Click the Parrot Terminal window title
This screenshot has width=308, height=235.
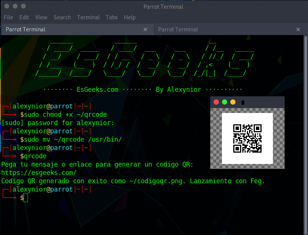163,6
